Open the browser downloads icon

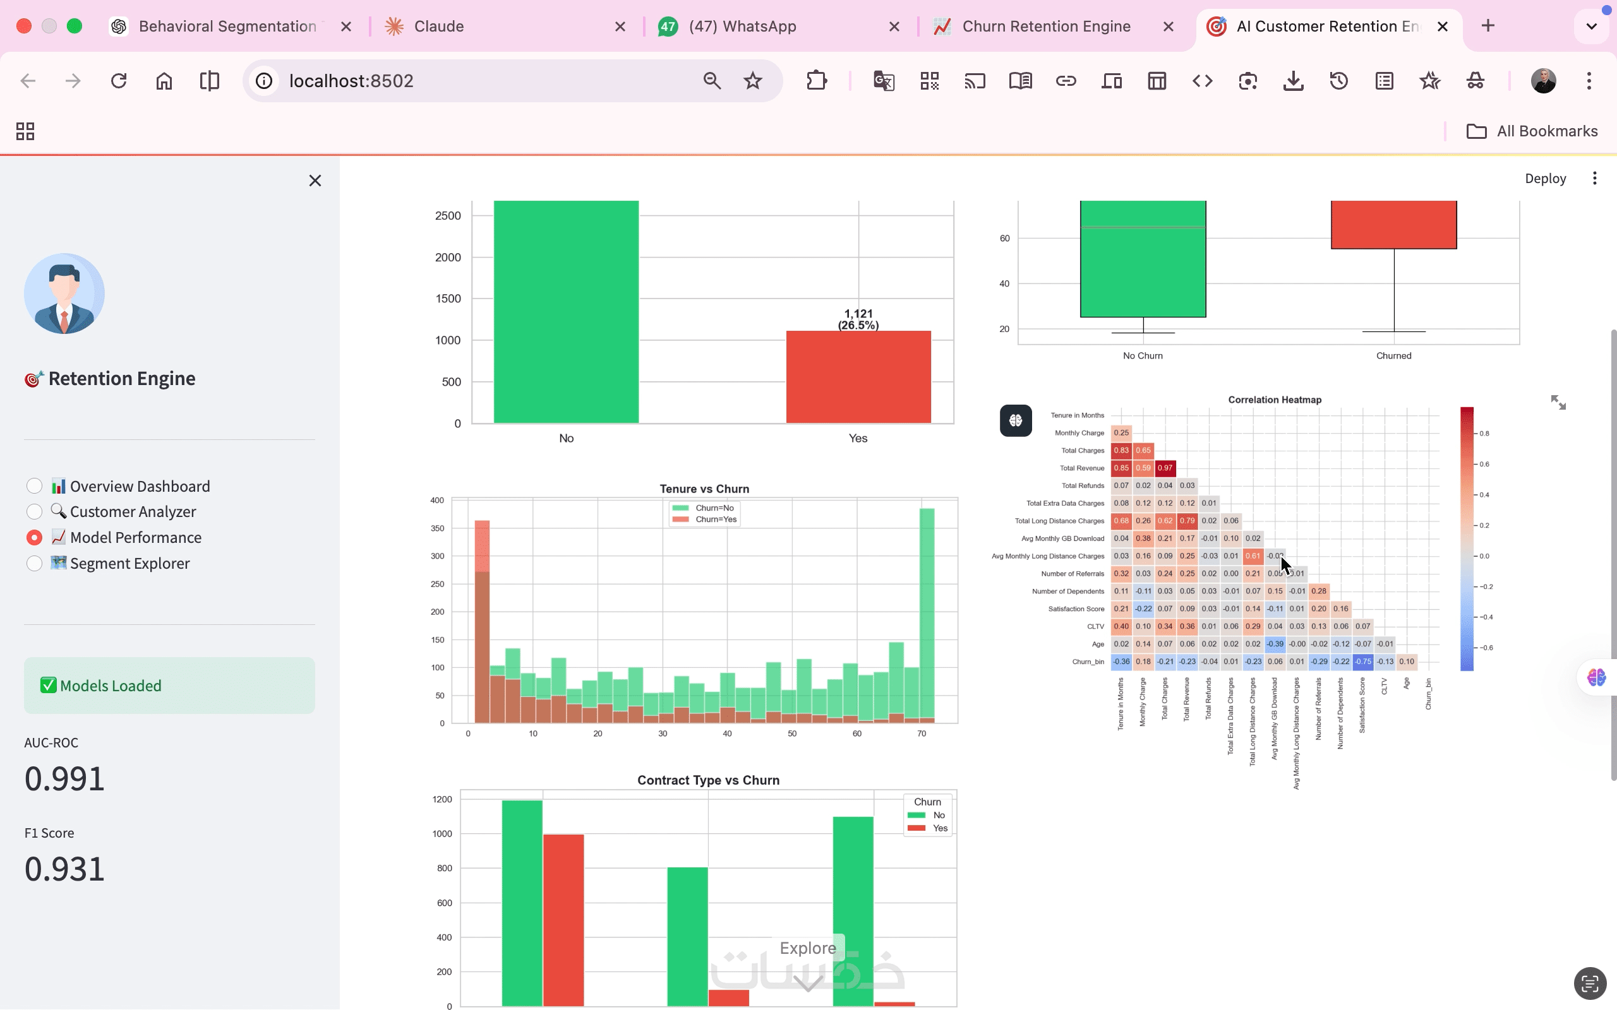point(1293,81)
